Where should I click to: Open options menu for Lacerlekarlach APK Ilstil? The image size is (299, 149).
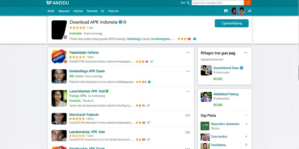click(188, 91)
